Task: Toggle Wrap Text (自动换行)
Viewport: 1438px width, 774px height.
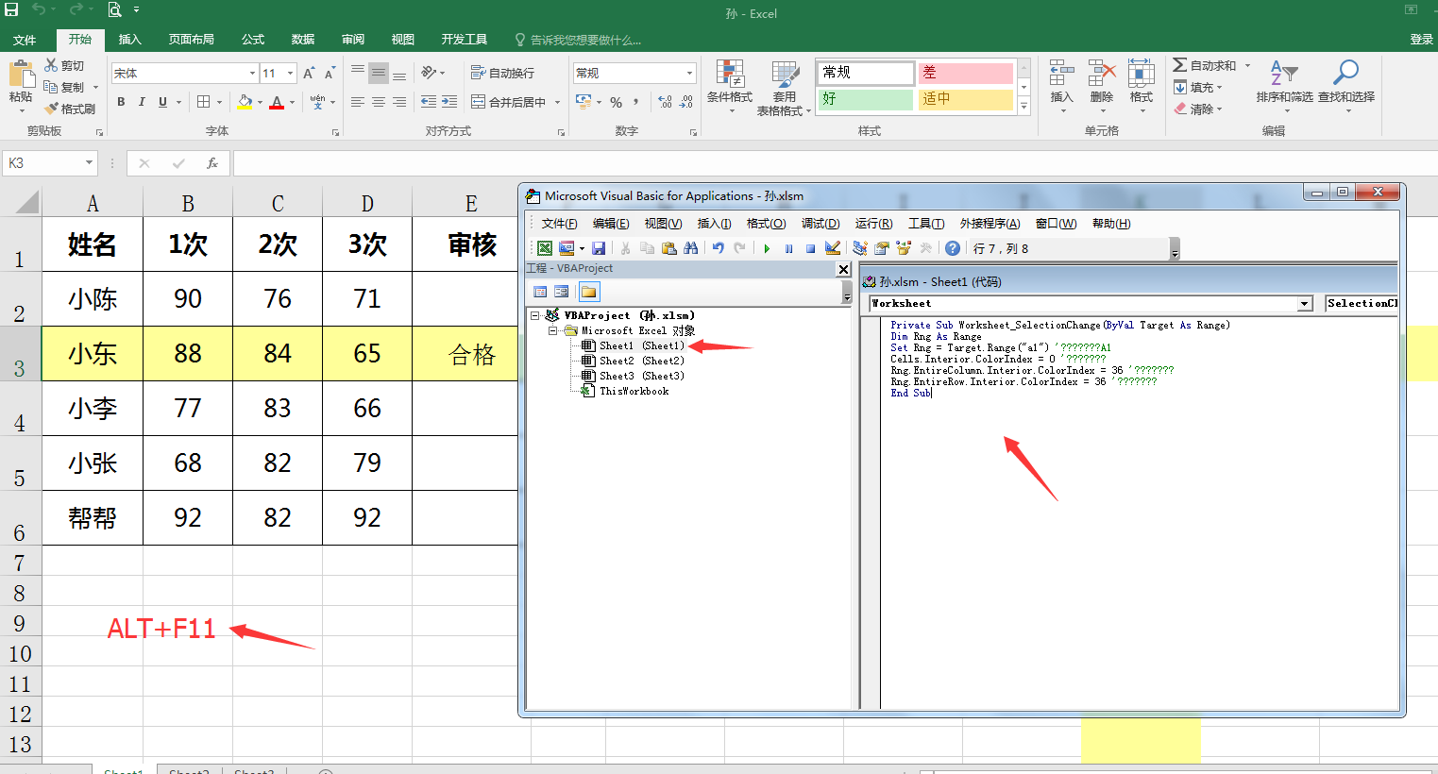Action: pos(502,73)
